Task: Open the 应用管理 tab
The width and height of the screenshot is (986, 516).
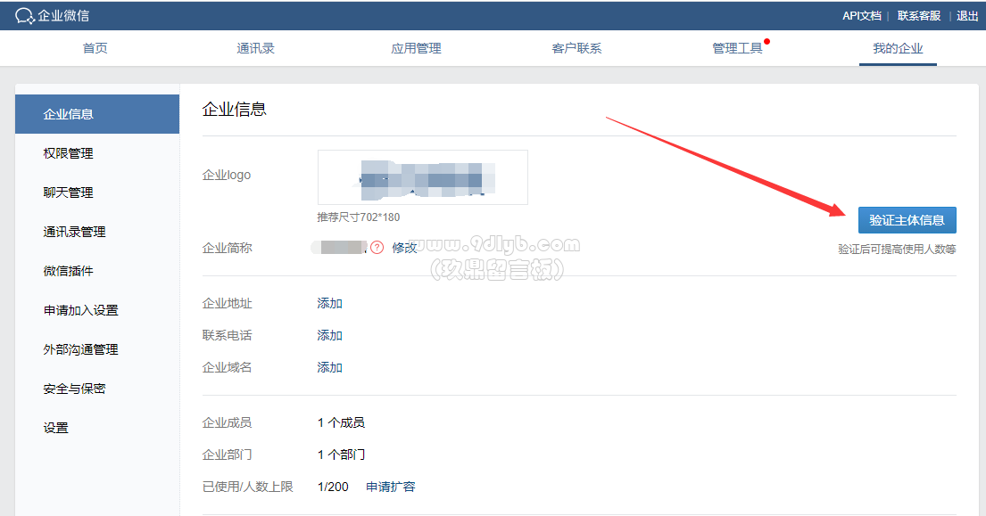Action: (416, 48)
